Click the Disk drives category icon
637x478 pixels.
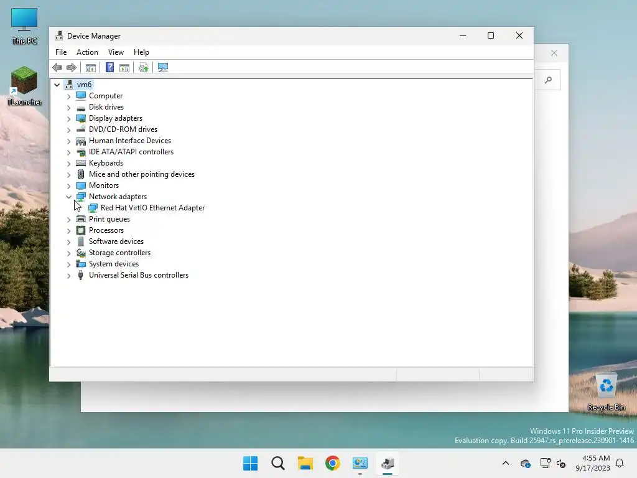81,107
